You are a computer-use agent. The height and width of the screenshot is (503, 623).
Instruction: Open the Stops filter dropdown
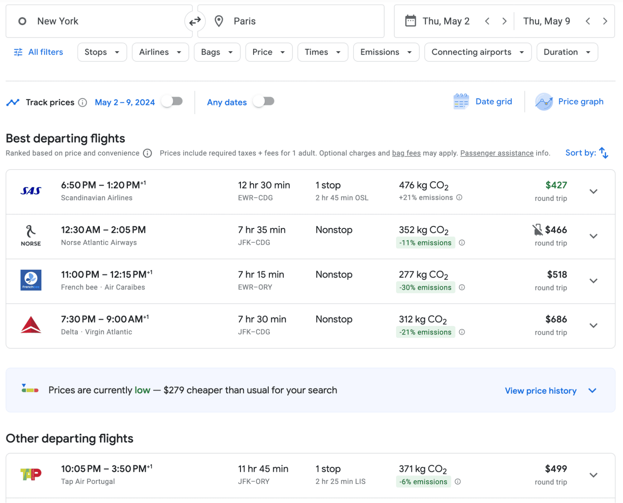tap(101, 52)
